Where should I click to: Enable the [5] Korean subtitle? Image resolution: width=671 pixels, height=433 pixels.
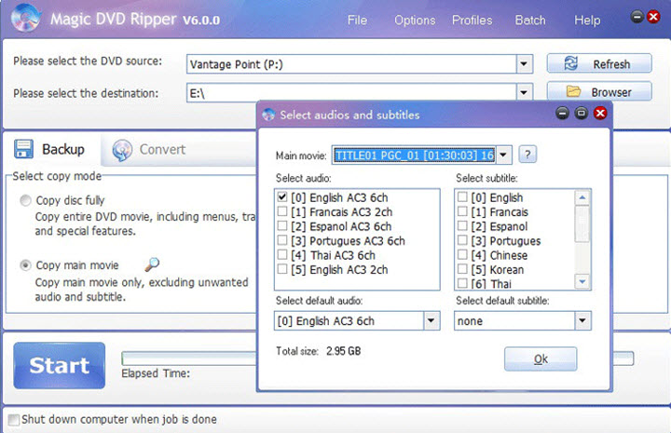(462, 269)
